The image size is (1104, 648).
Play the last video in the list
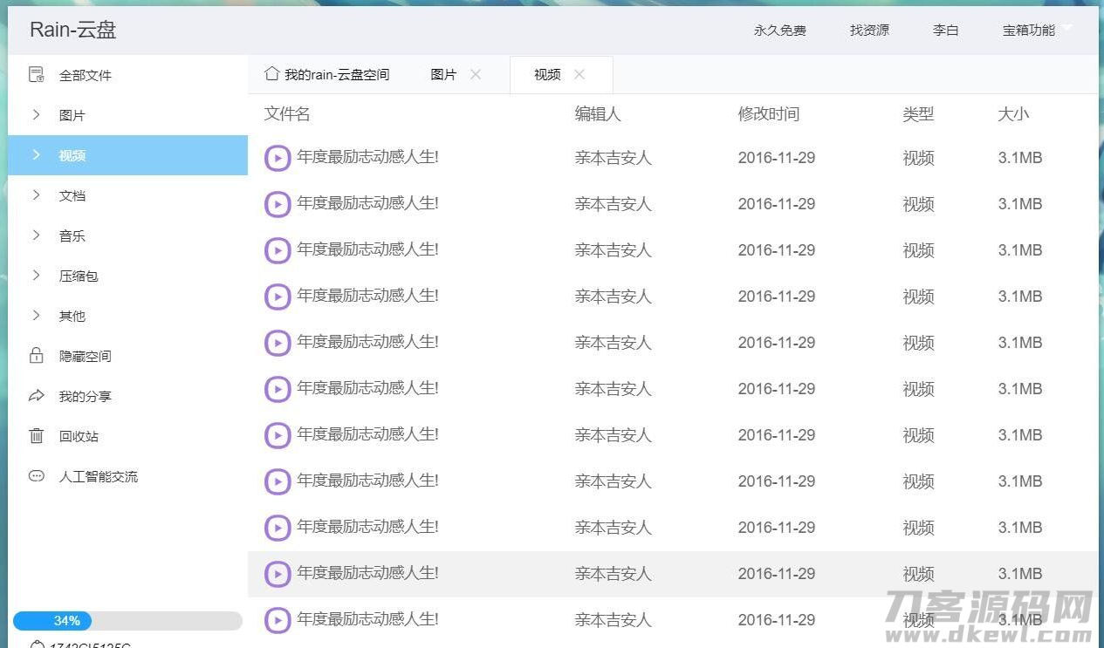277,619
